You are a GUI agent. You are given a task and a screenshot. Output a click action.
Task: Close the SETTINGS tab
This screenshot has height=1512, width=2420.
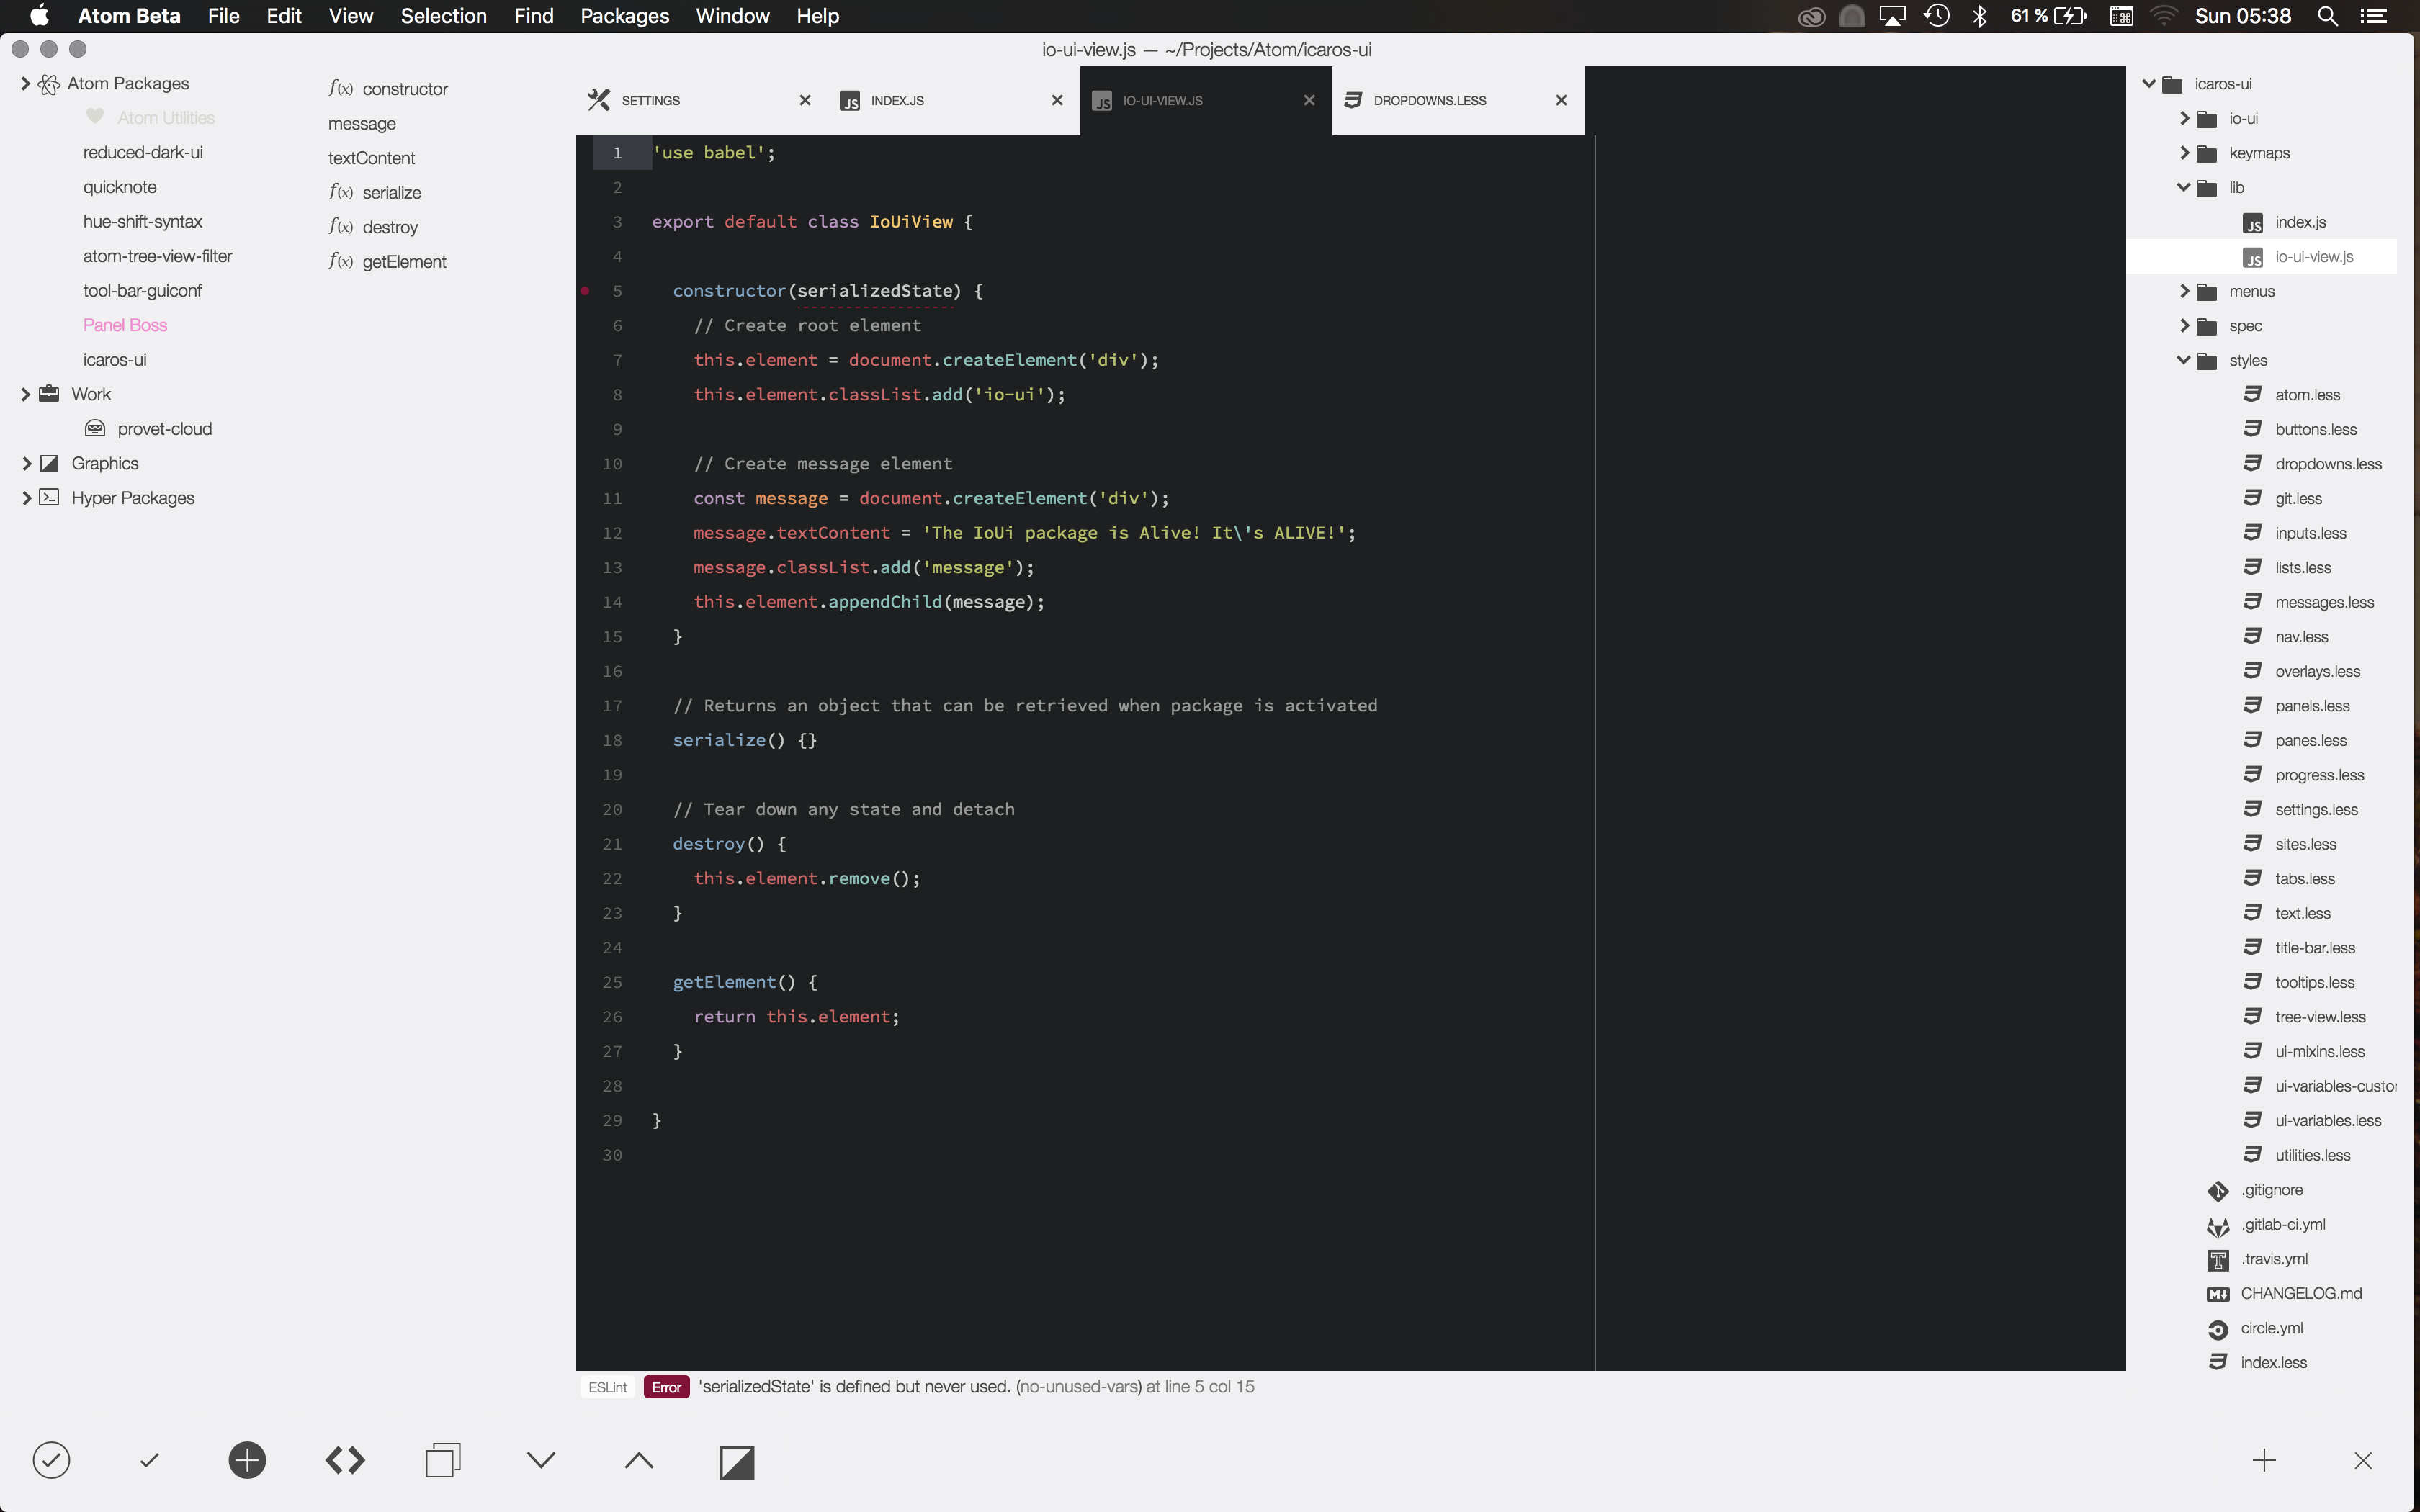(x=804, y=100)
